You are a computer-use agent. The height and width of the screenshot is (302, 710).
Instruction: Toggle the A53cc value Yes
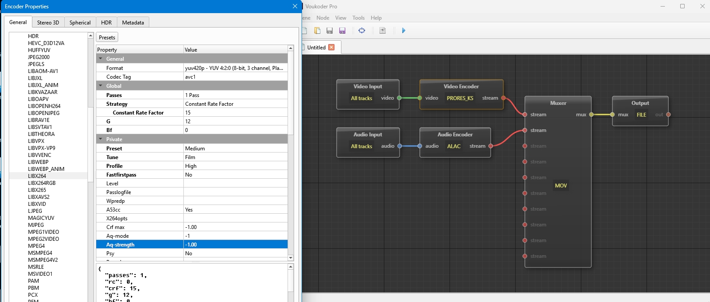(235, 210)
